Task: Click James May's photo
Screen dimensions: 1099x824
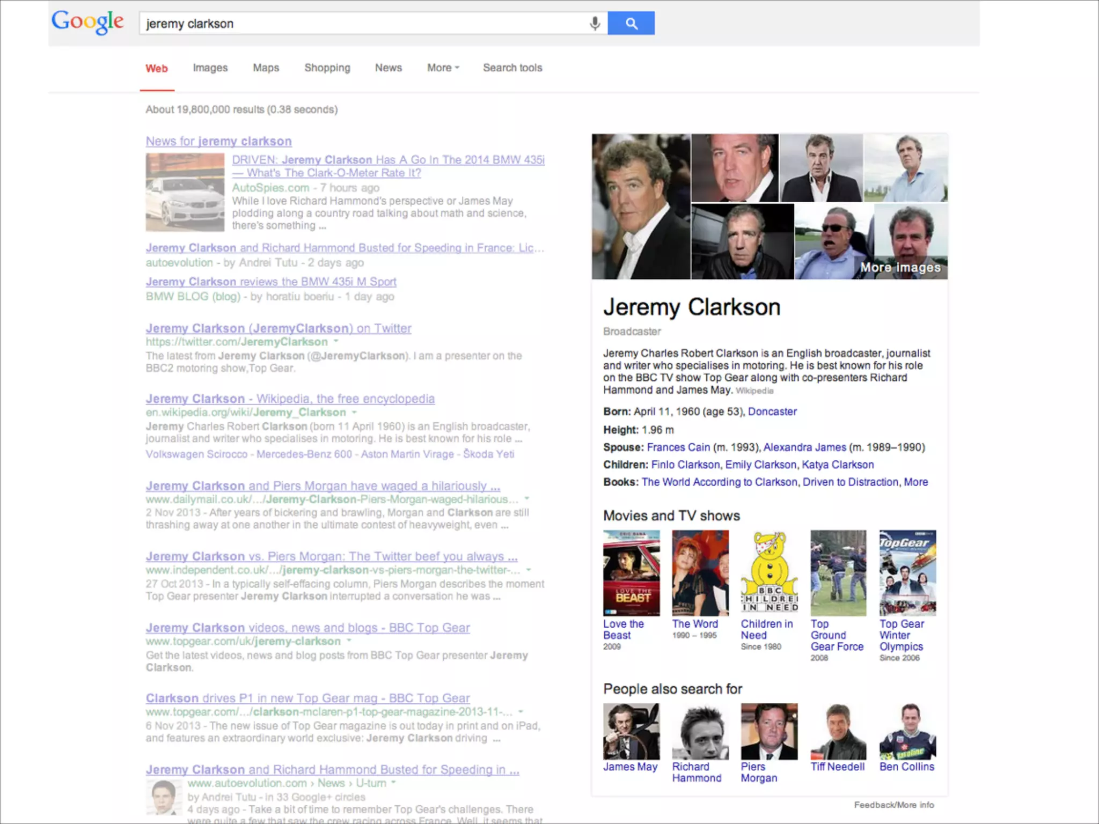Action: pyautogui.click(x=631, y=731)
